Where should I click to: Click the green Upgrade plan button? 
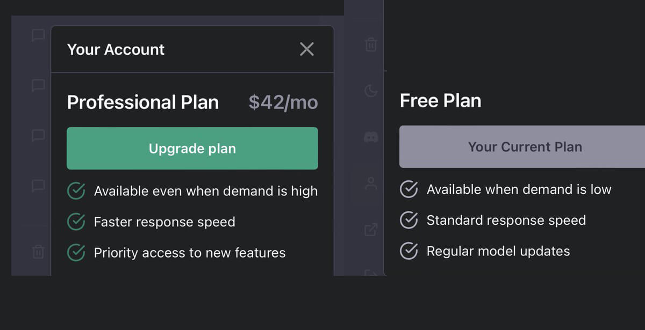point(192,148)
